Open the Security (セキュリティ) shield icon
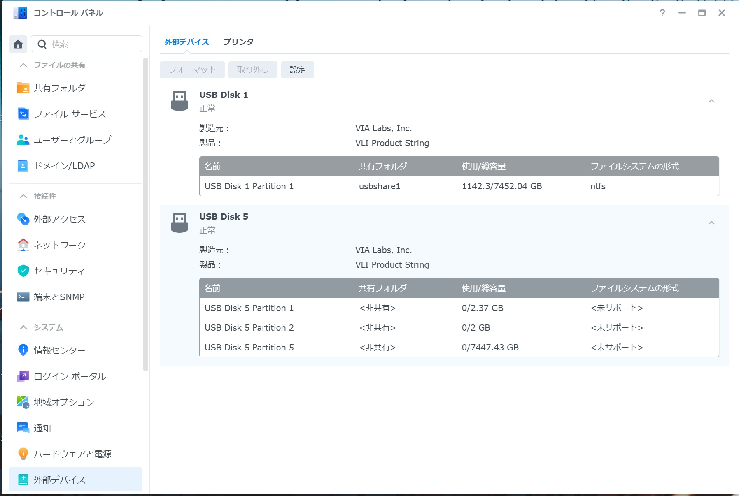The width and height of the screenshot is (739, 496). (x=23, y=271)
